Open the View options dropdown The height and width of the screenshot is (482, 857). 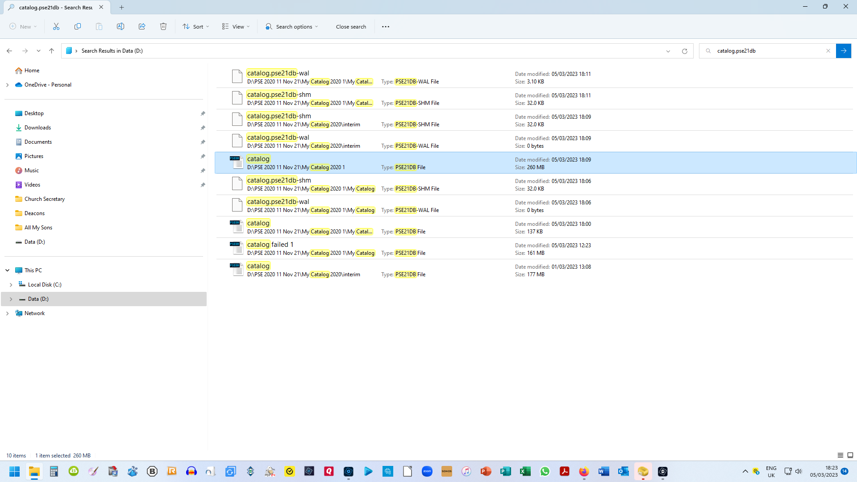click(x=235, y=26)
